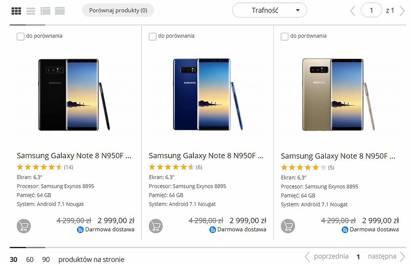Select compact list view layout
This screenshot has height=266, width=411.
(60, 11)
